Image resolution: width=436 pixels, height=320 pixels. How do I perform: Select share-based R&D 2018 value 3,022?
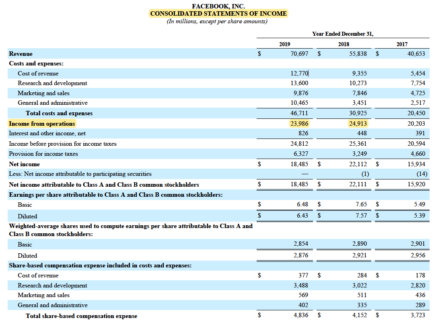coord(360,285)
